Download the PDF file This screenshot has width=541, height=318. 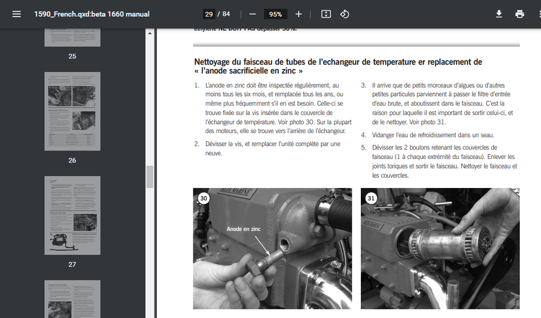point(499,14)
